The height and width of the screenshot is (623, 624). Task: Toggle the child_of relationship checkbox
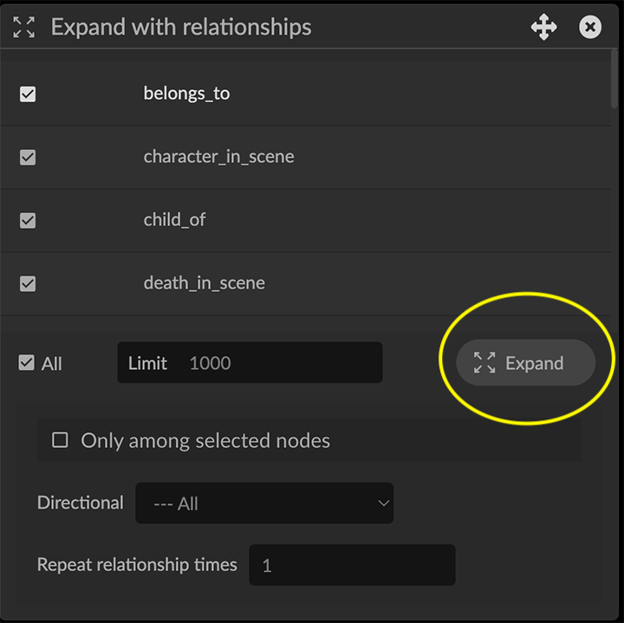pyautogui.click(x=28, y=220)
